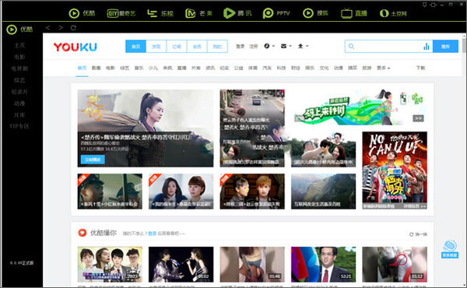
Task: Open the 楚乔传 main banner image
Action: [x=146, y=128]
